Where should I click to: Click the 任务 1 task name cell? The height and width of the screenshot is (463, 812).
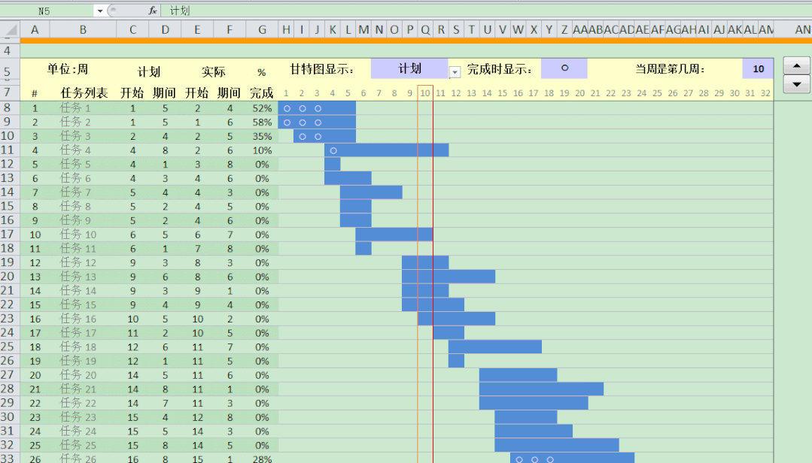point(83,108)
